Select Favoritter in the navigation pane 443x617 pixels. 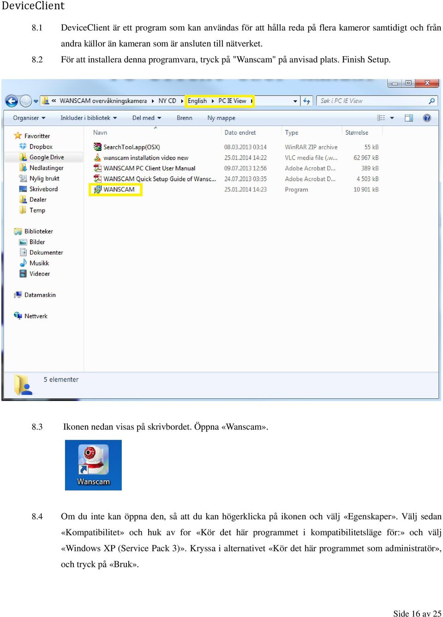pos(36,136)
